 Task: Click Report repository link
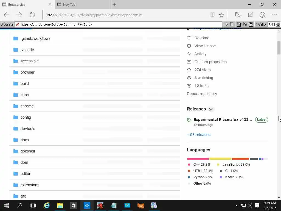coord(202,94)
